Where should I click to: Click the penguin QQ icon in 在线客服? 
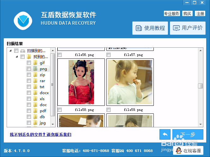click(178, 151)
